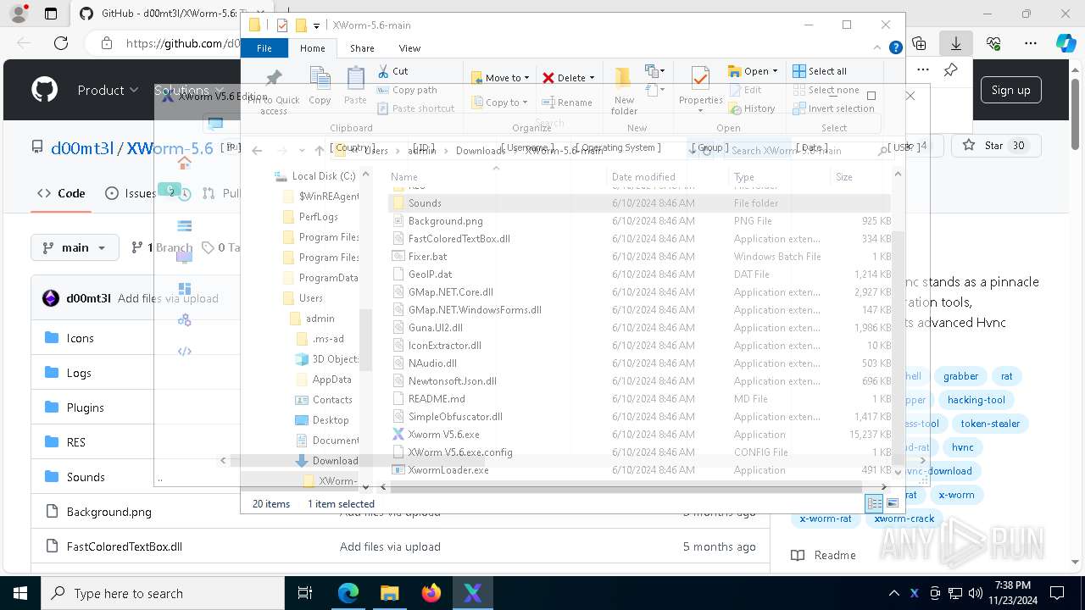This screenshot has width=1085, height=610.
Task: Switch to the Share ribbon tab
Action: click(362, 48)
